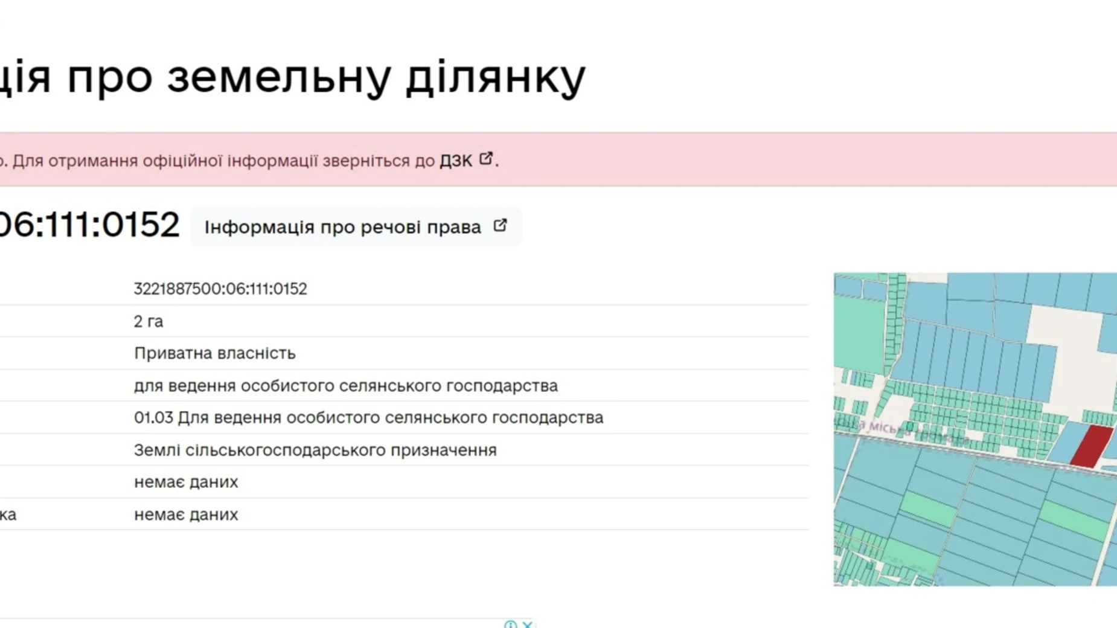
Task: Click the cadastral map thumbnail
Action: pyautogui.click(x=975, y=429)
